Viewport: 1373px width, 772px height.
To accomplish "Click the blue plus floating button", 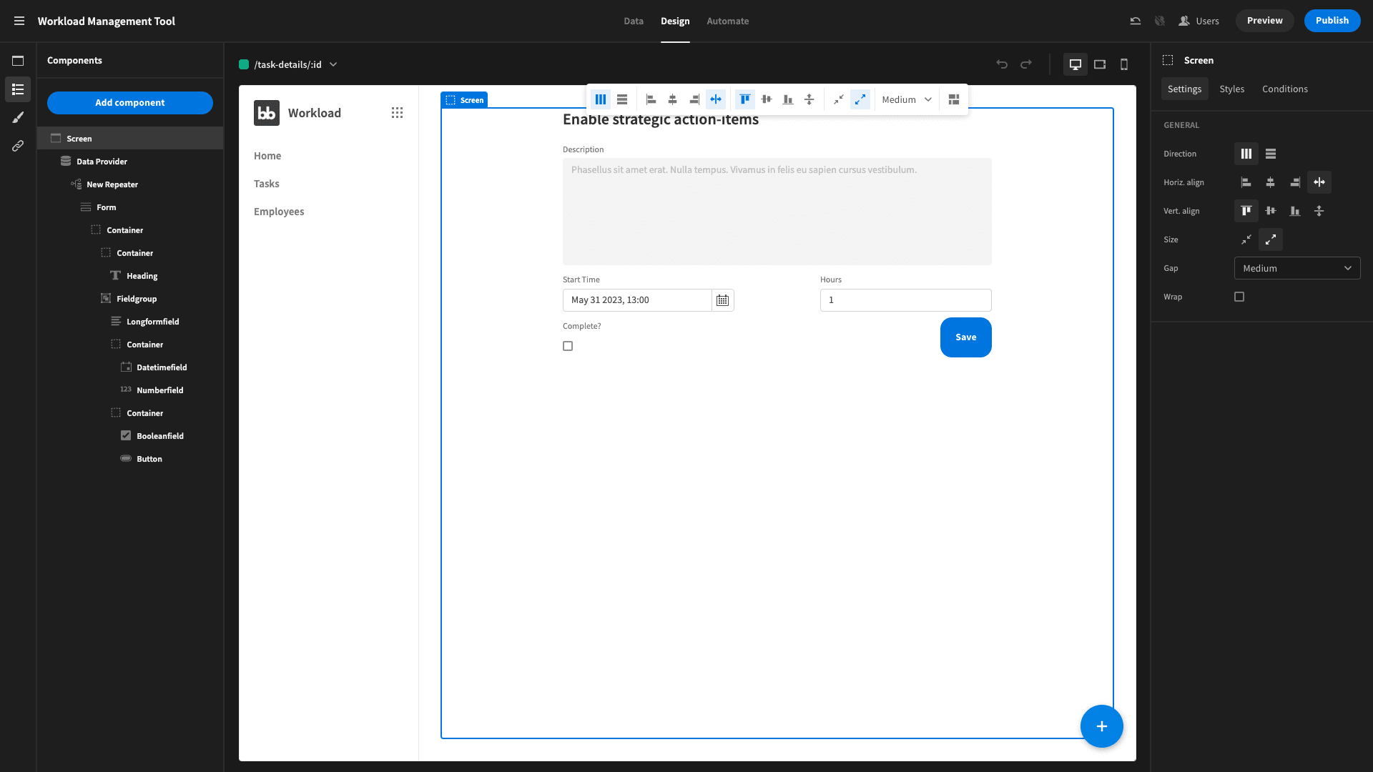I will [x=1102, y=726].
